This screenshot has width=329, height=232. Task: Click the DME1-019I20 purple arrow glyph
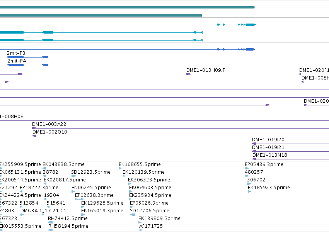pyautogui.click(x=254, y=144)
